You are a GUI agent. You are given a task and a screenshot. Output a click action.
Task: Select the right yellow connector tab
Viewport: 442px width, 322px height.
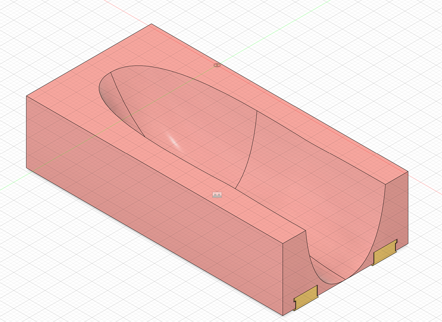pos(385,252)
